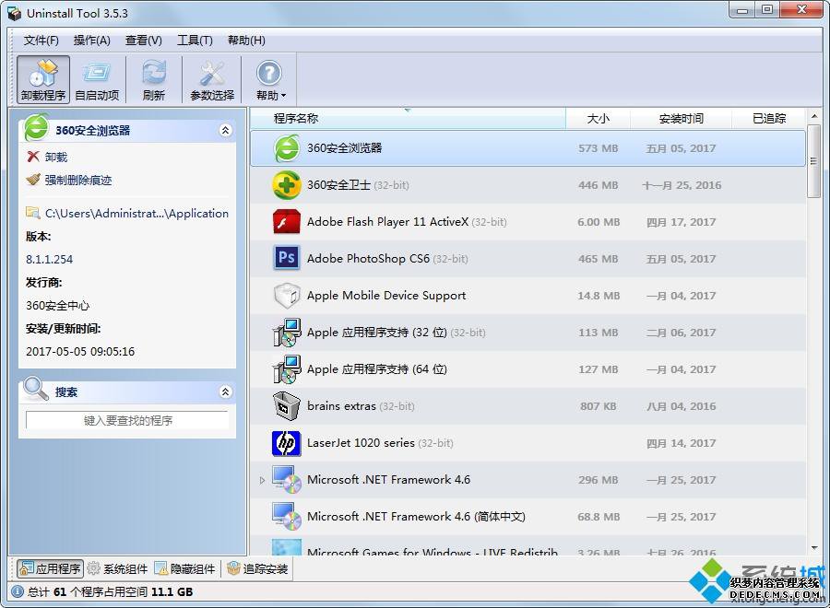Click the 'Apple Mobile Device Support' name
830x608 pixels.
point(386,296)
